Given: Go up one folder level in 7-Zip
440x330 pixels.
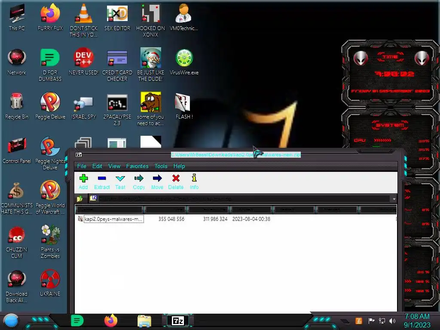Looking at the screenshot, I should coord(79,199).
